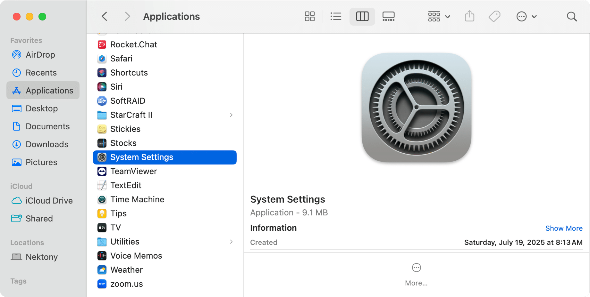Click the Applications window title
590x297 pixels.
click(x=172, y=16)
